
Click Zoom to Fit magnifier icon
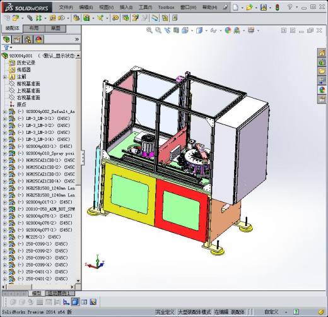point(149,30)
